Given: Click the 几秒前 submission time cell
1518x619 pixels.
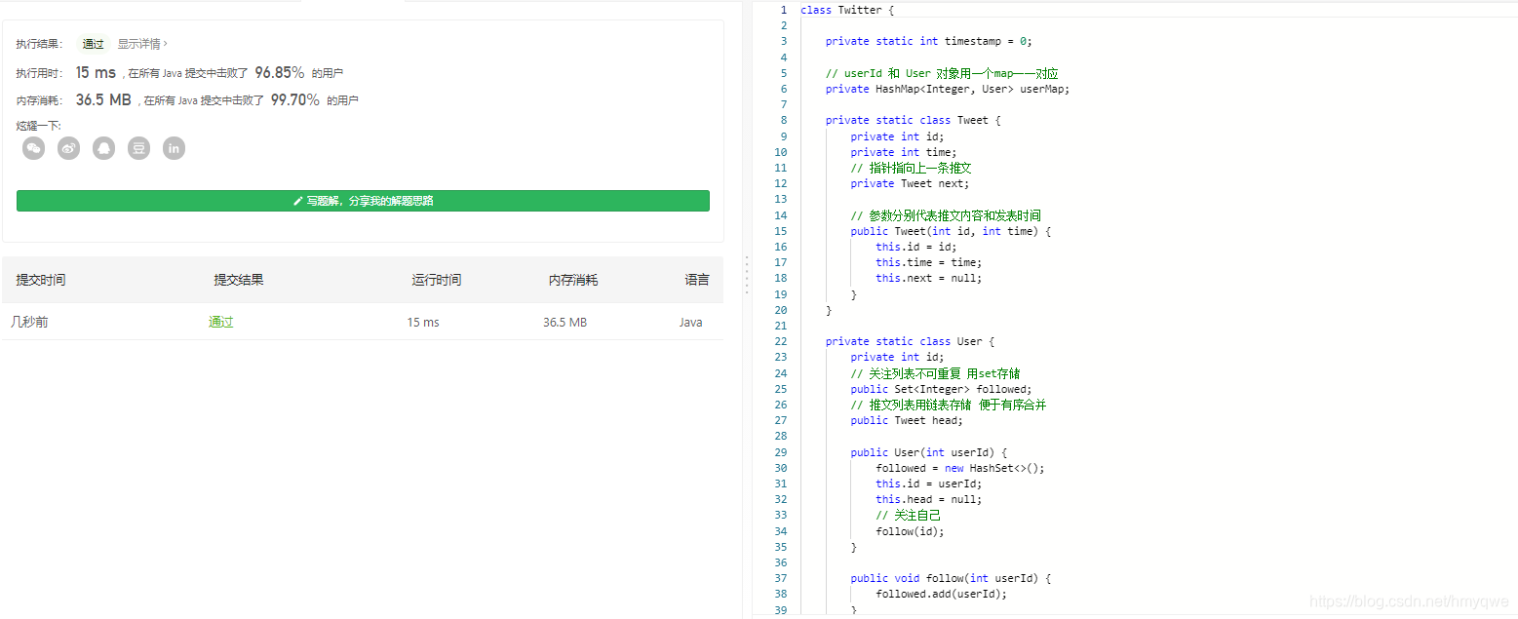Looking at the screenshot, I should (29, 323).
